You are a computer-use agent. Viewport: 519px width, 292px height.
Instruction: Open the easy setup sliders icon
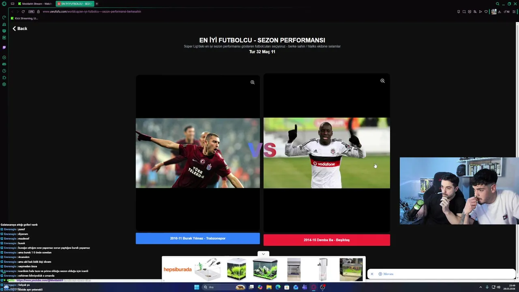[x=514, y=12]
